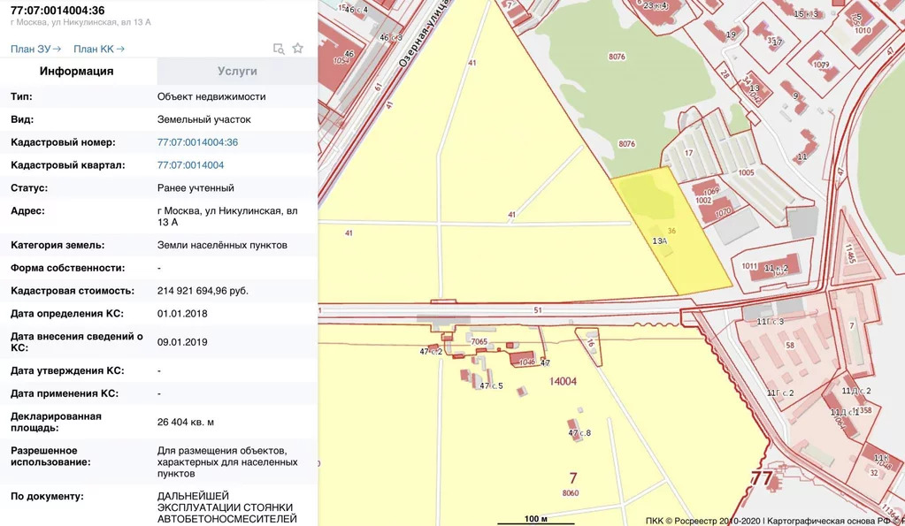Screen dimensions: 905x526
Task: Select parcel 8060 at the map bottom
Action: click(x=571, y=493)
